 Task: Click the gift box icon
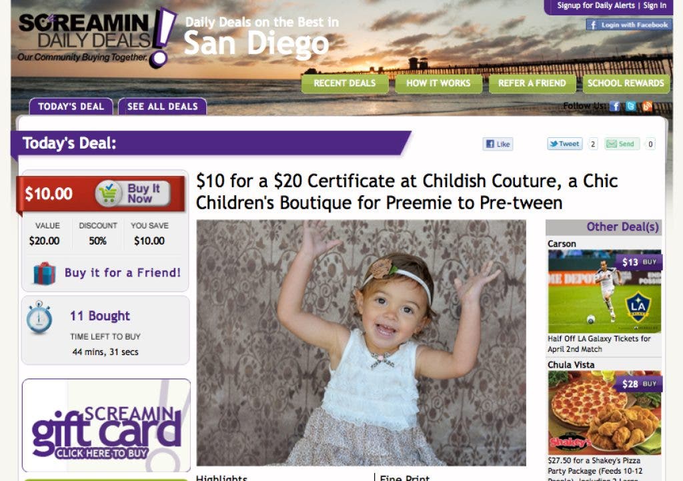coord(45,274)
